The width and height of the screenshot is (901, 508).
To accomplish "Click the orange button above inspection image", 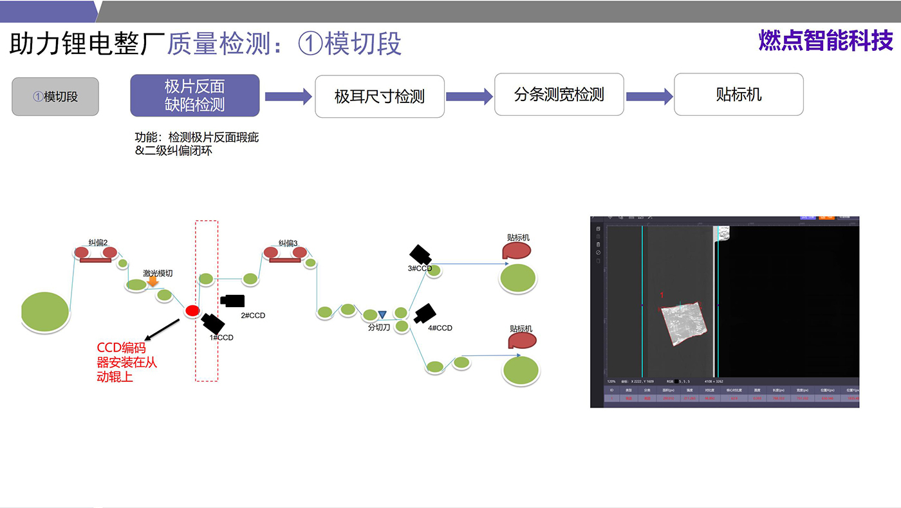I will coord(828,218).
